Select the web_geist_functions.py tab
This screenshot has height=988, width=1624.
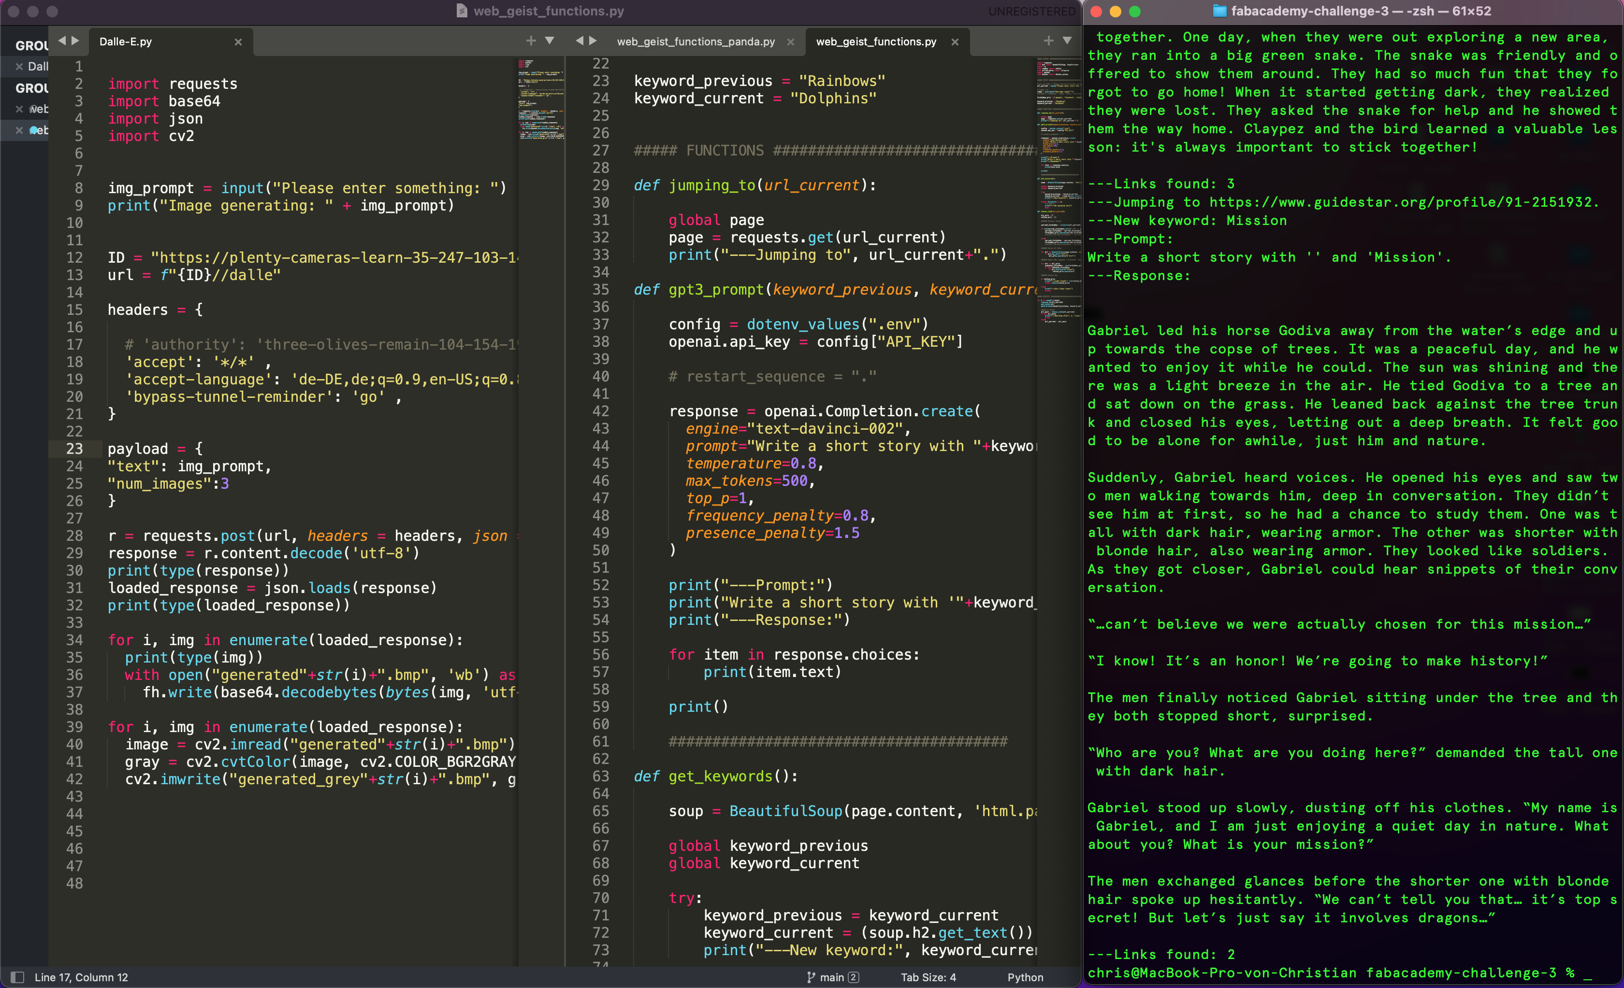(875, 42)
